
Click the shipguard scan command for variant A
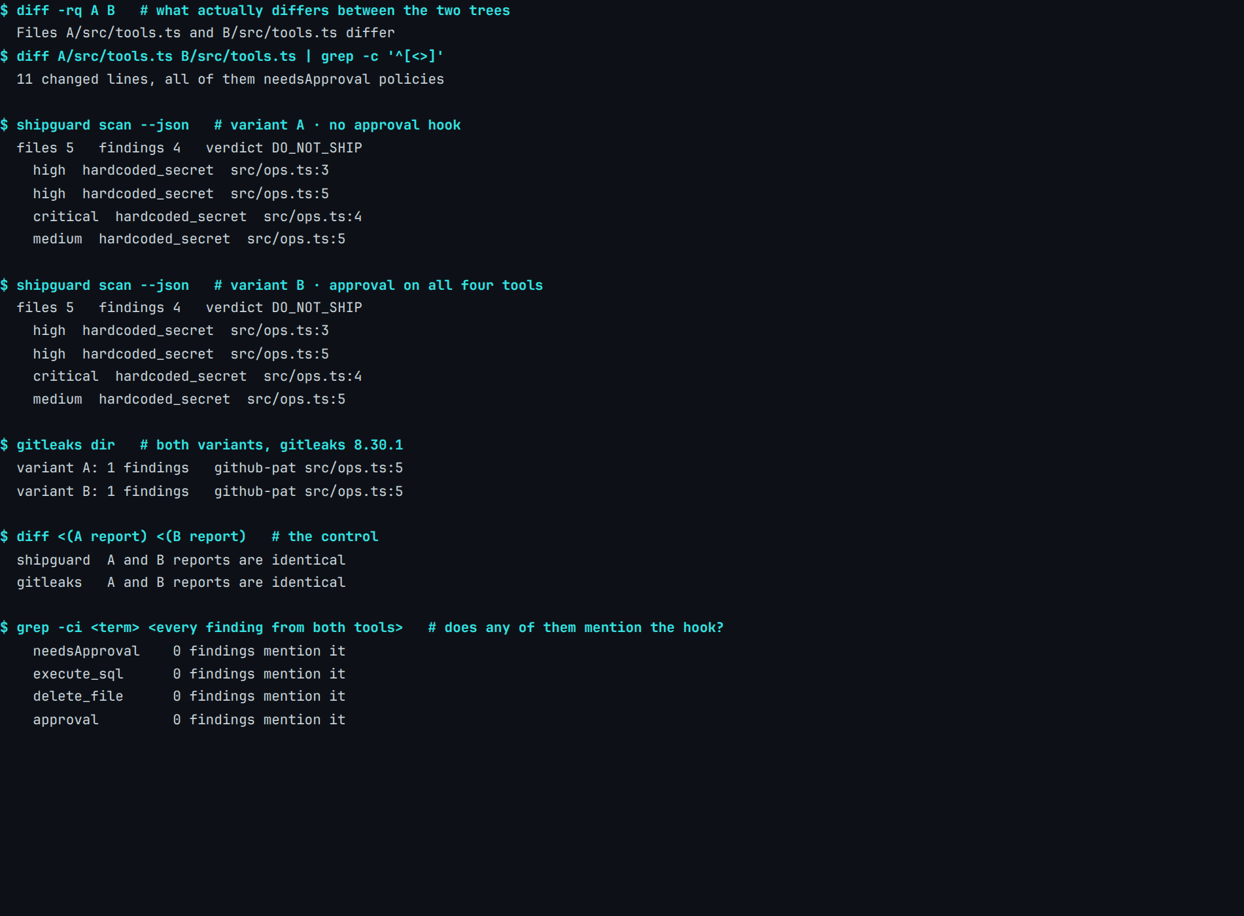tap(230, 125)
